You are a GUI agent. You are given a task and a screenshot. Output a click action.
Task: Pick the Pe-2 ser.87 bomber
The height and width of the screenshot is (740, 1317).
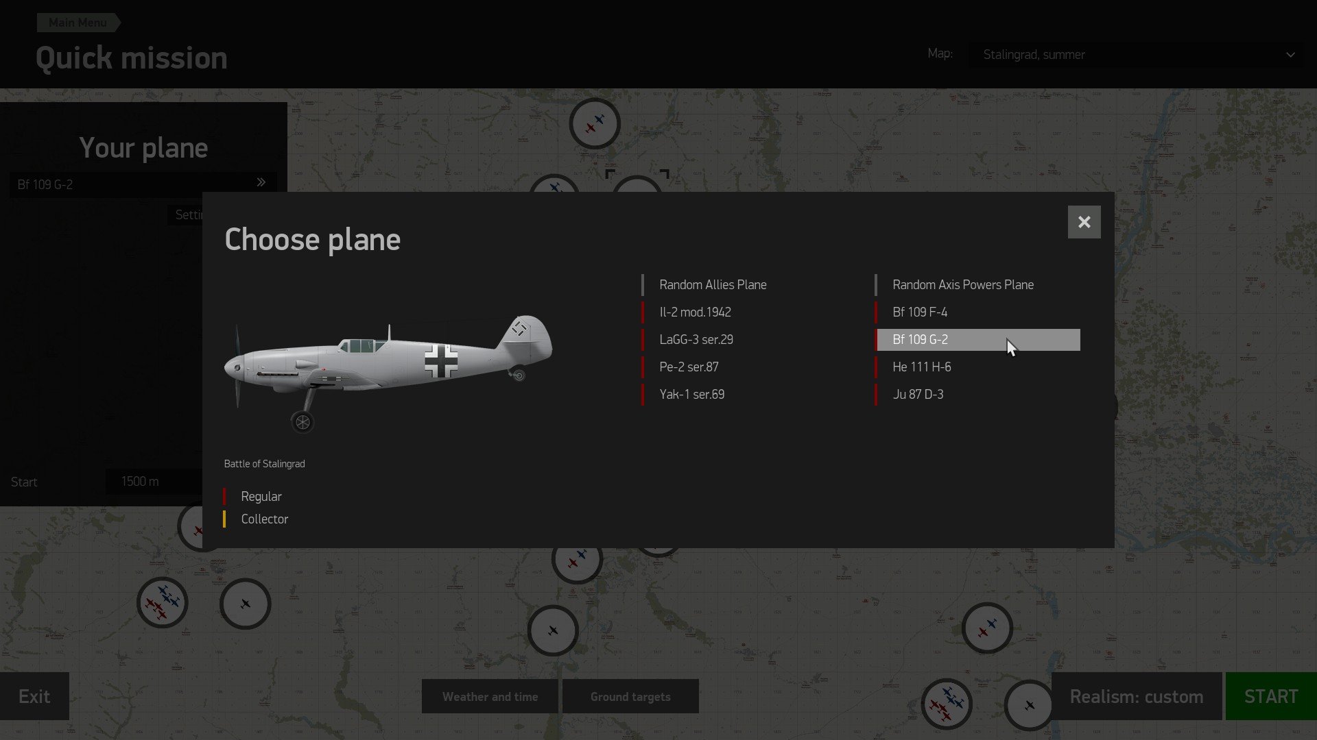click(689, 367)
